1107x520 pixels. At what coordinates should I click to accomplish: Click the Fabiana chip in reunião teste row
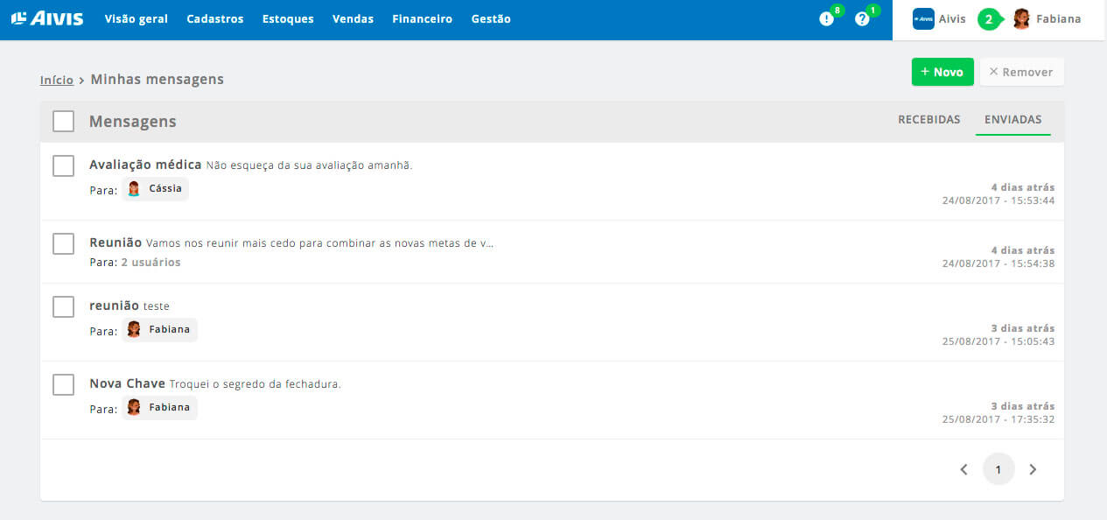[x=159, y=330]
